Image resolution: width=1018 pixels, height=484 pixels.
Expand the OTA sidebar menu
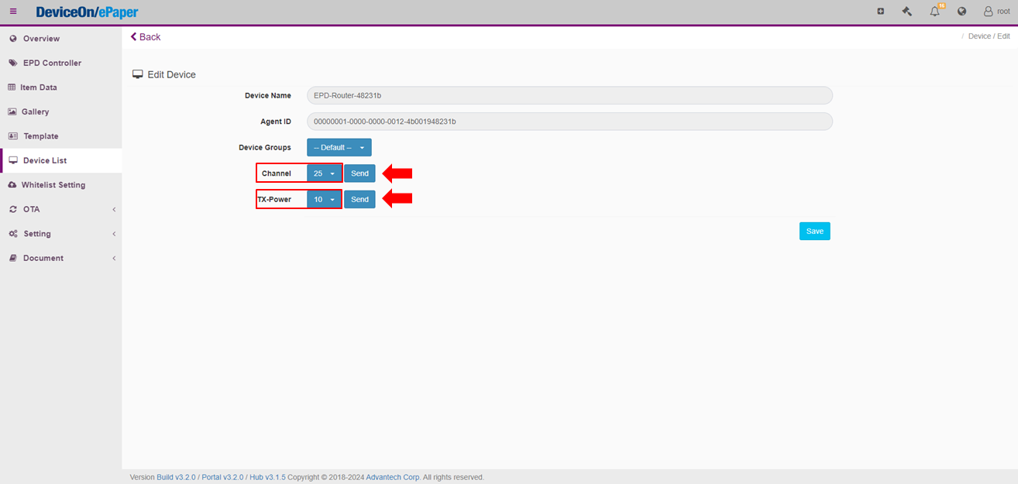60,209
